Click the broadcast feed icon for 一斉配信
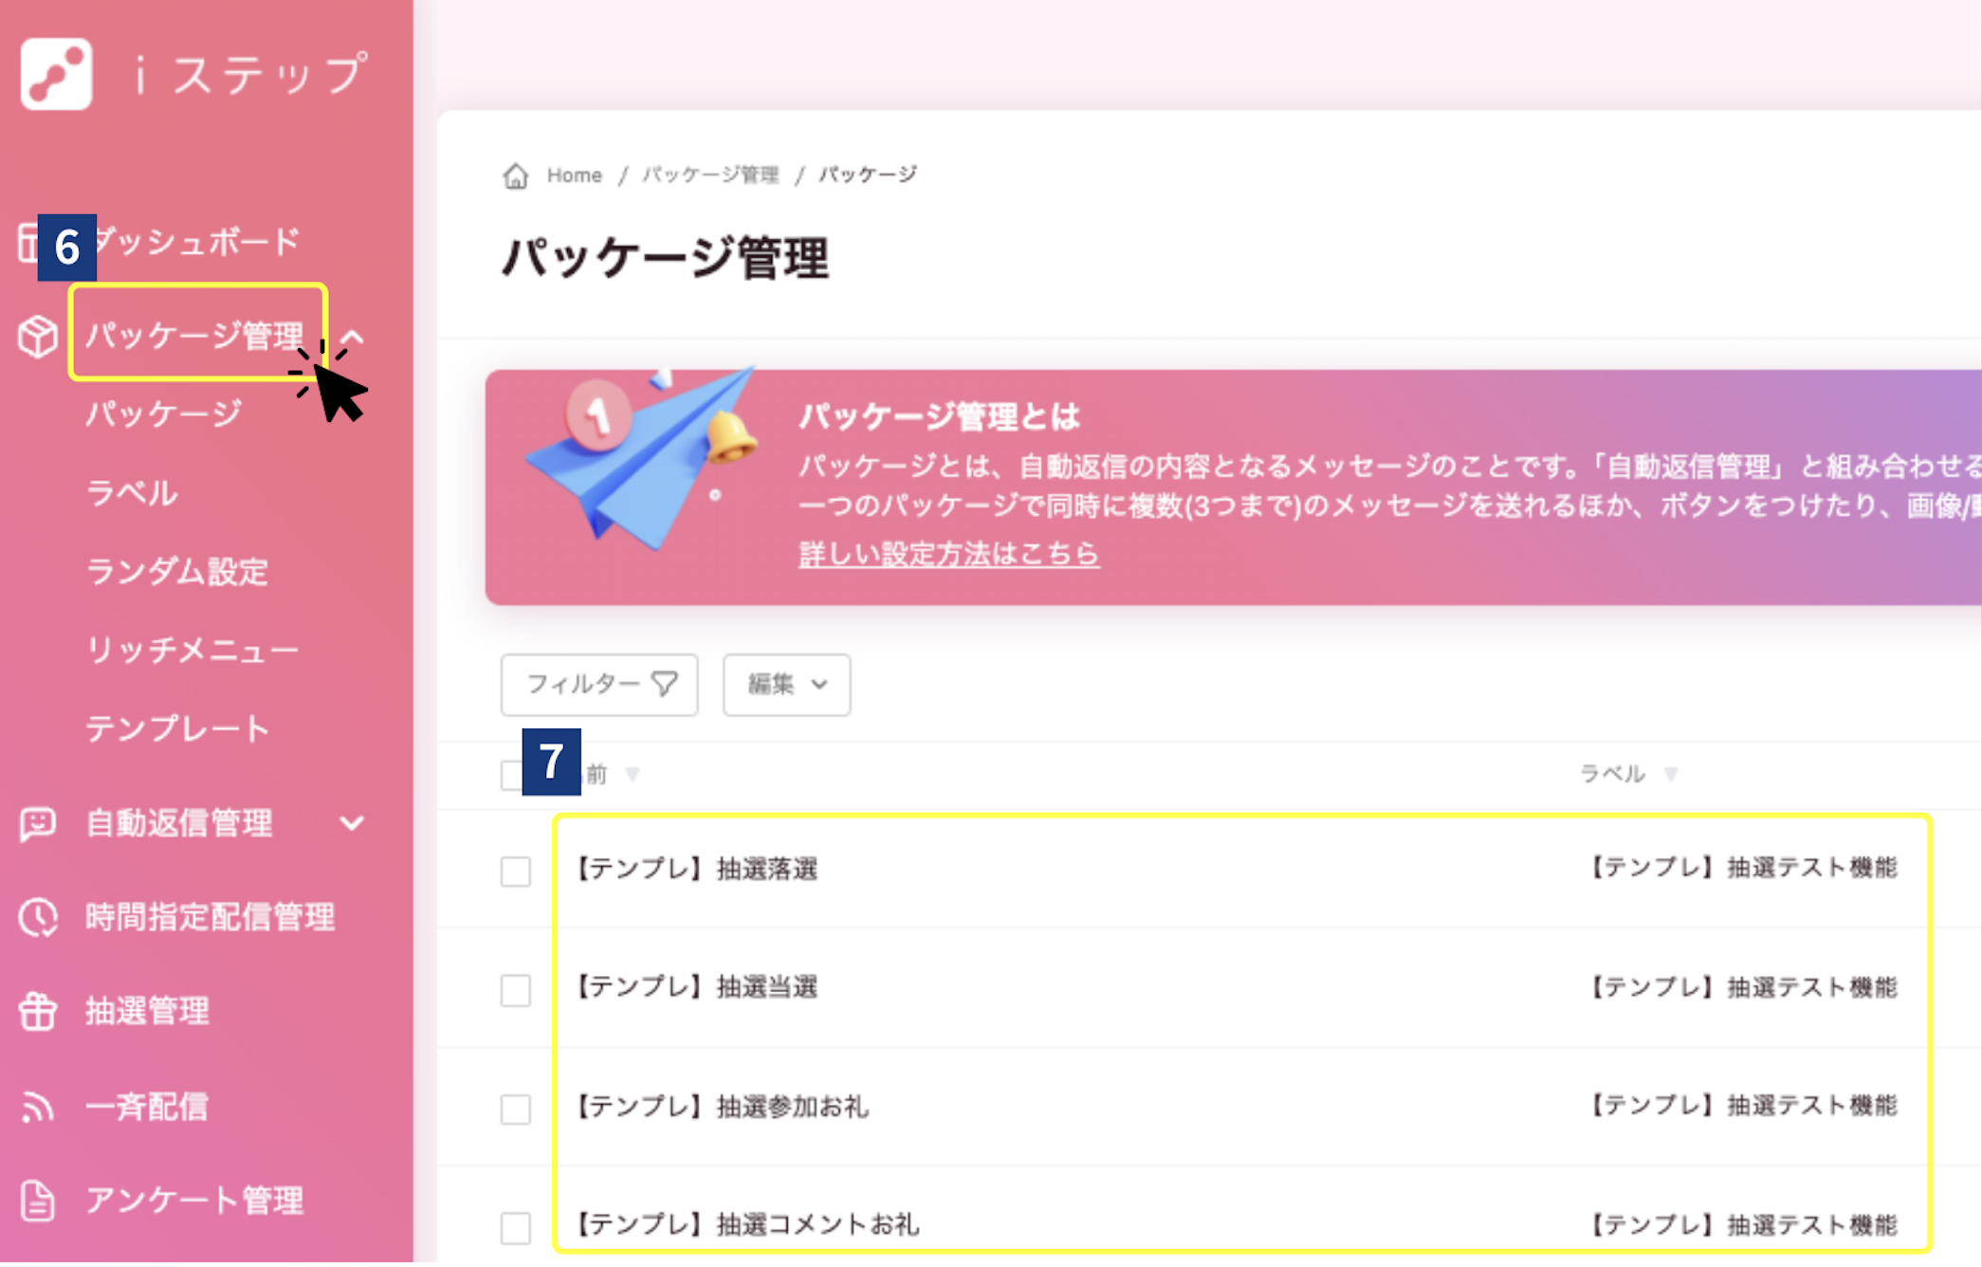This screenshot has width=1982, height=1267. 38,1107
